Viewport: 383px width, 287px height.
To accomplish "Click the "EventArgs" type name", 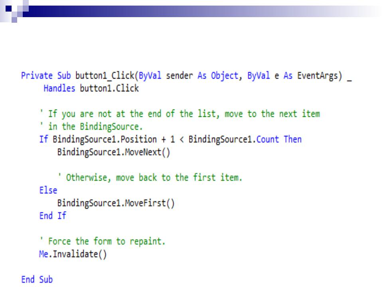I will click(x=318, y=76).
